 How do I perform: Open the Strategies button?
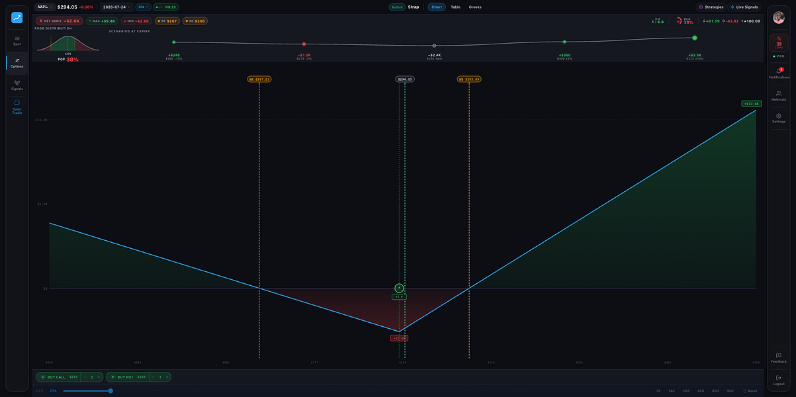point(711,7)
